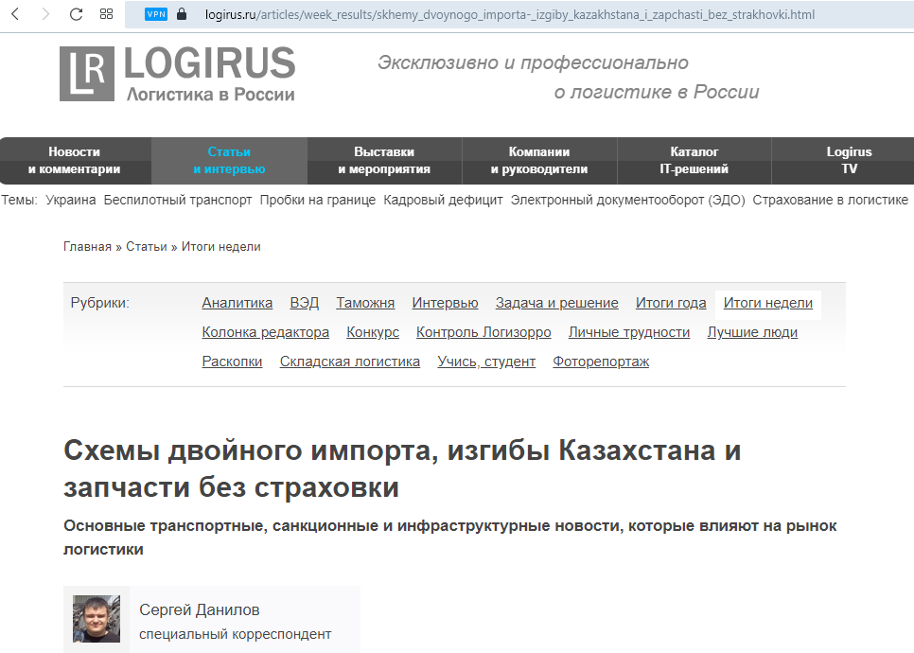Visit the Контроль Логизорро rubric
Viewport: 914px width, 653px height.
click(483, 332)
